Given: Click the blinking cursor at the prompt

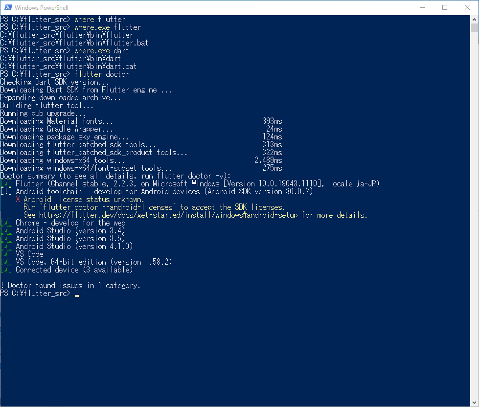Looking at the screenshot, I should (x=77, y=295).
